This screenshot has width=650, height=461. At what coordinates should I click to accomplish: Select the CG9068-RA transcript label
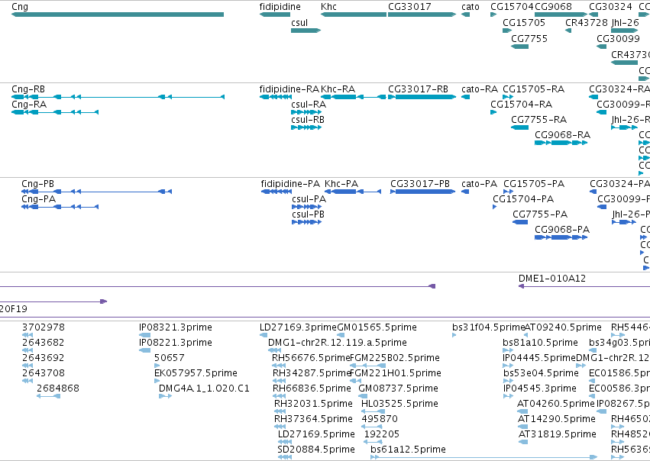click(562, 135)
